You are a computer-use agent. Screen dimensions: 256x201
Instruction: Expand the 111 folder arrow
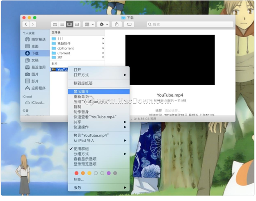[103, 38]
